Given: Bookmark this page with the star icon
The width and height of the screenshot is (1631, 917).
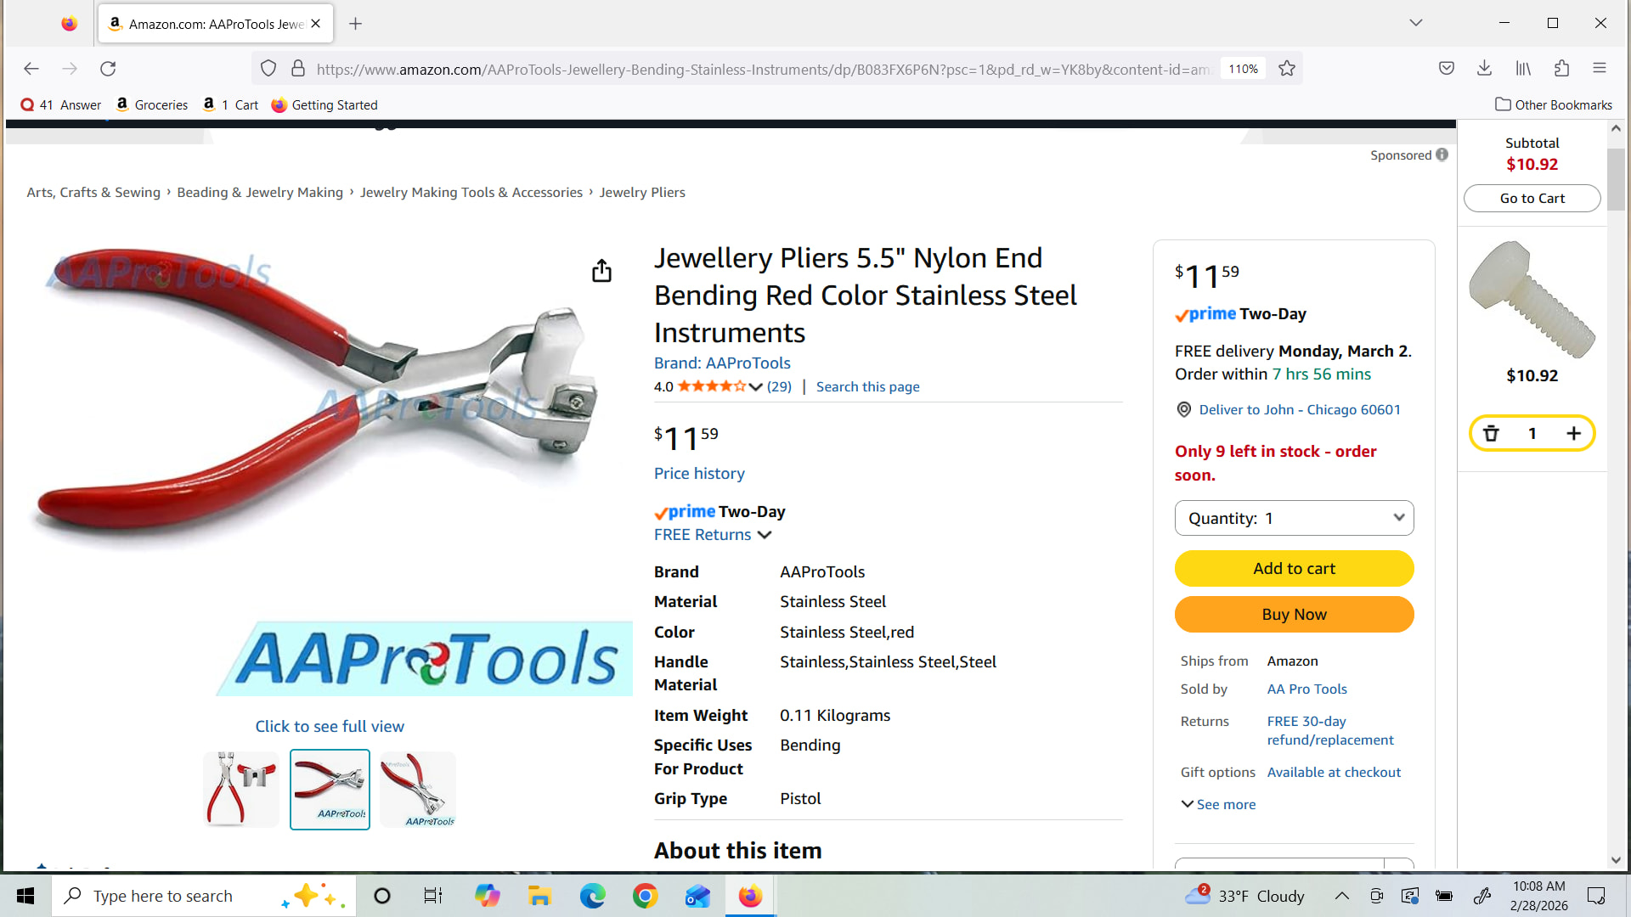Looking at the screenshot, I should [1287, 69].
